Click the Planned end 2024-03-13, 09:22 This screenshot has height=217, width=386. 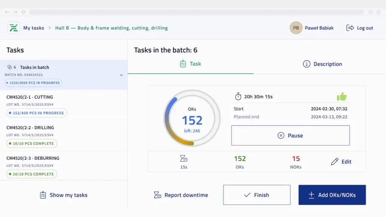coord(329,117)
